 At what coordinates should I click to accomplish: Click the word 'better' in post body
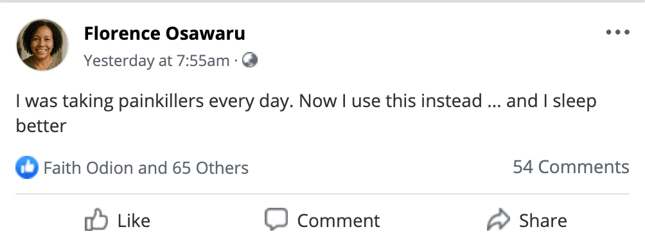pyautogui.click(x=41, y=126)
